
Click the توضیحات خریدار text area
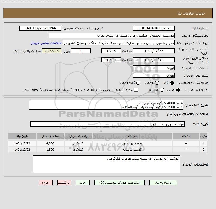pyautogui.click(x=106, y=164)
